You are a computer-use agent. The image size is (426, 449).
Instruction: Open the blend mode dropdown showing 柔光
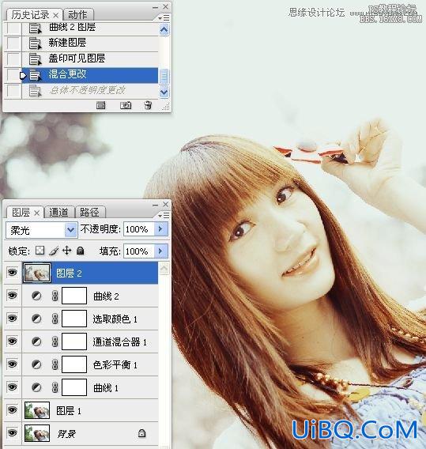pos(42,230)
